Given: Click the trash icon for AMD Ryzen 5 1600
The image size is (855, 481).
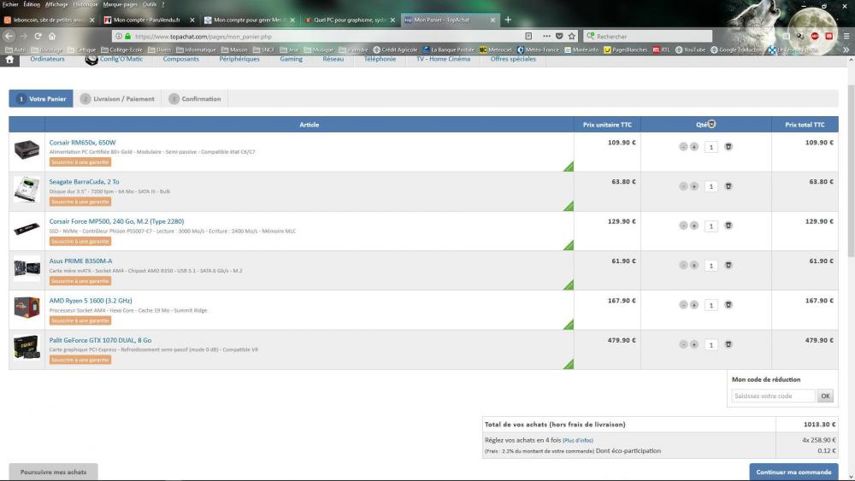Looking at the screenshot, I should [728, 305].
